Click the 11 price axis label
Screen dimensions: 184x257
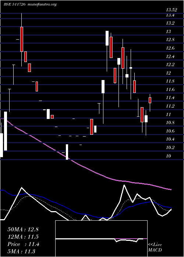169,115
